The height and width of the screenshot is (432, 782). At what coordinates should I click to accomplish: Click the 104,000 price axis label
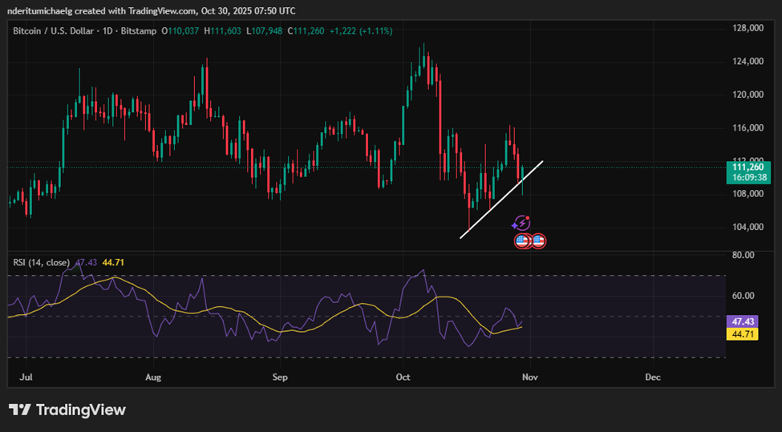pos(747,227)
